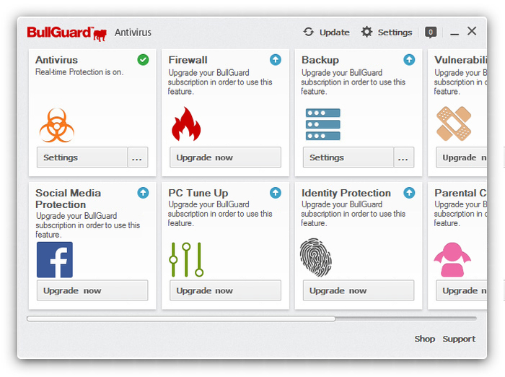Viewport: 505px width, 377px height.
Task: Click Update in the top bar
Action: [x=327, y=32]
